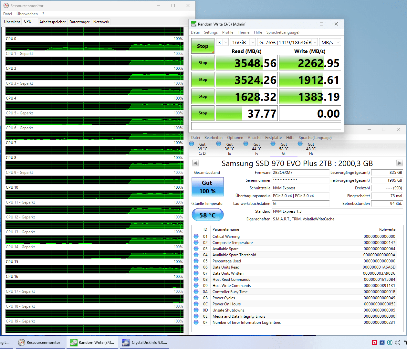Go to previous disk with left arrow
This screenshot has height=349, width=407.
tap(195, 163)
